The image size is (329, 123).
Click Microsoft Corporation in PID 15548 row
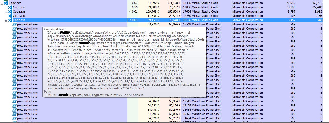pos(247,24)
